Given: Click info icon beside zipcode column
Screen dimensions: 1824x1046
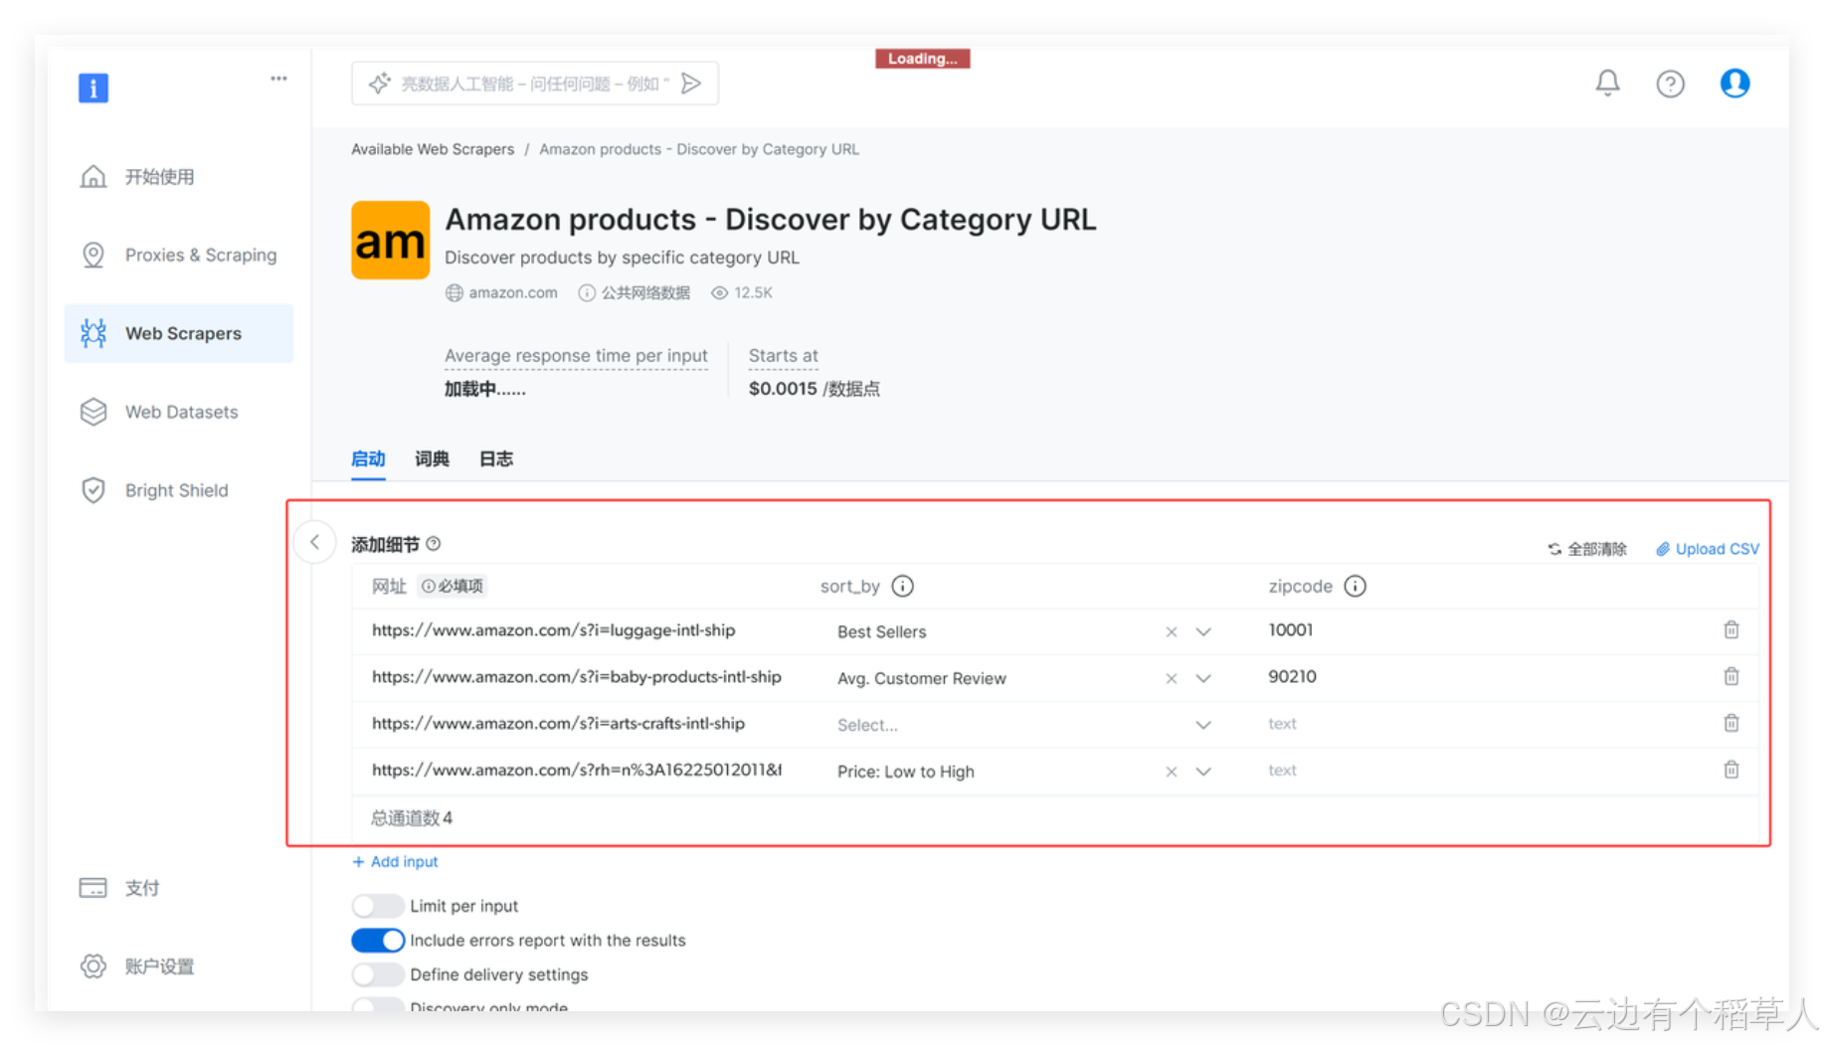Looking at the screenshot, I should [x=1355, y=586].
